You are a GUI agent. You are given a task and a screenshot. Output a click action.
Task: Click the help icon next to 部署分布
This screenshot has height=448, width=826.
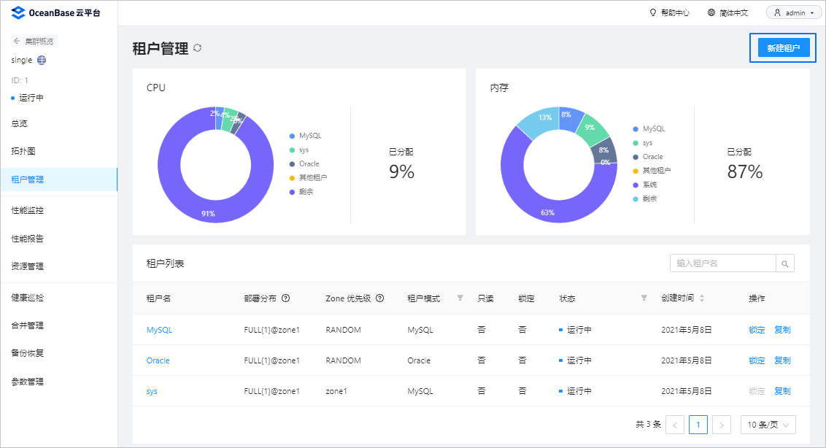(285, 298)
